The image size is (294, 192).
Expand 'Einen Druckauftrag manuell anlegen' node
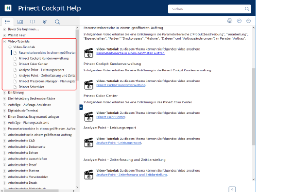click(5, 116)
